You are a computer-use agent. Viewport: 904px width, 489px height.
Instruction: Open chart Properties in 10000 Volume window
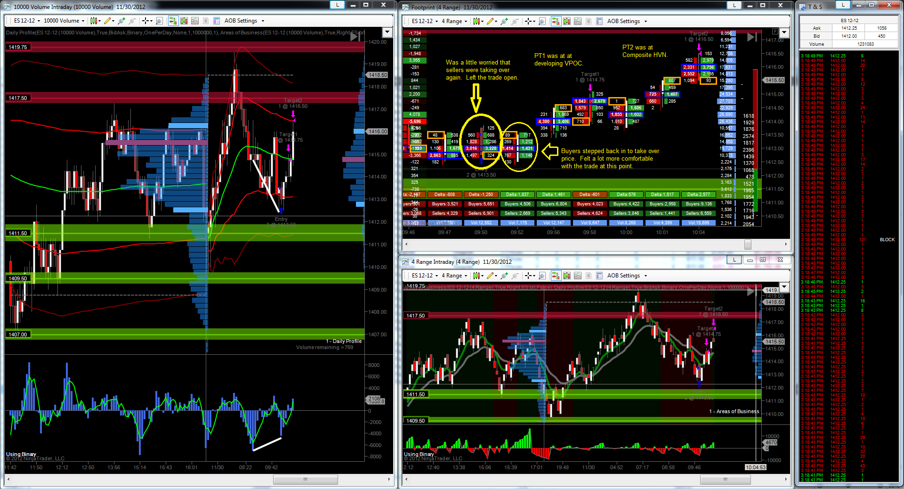(217, 21)
